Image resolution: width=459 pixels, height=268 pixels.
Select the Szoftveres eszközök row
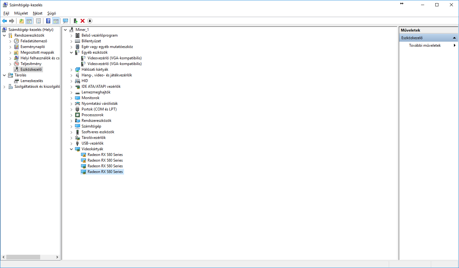tap(98, 132)
